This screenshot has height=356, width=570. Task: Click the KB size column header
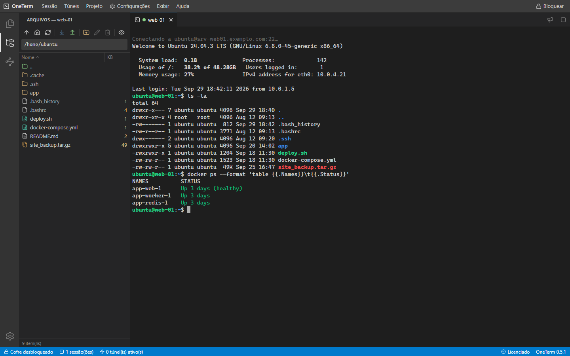tap(117, 57)
